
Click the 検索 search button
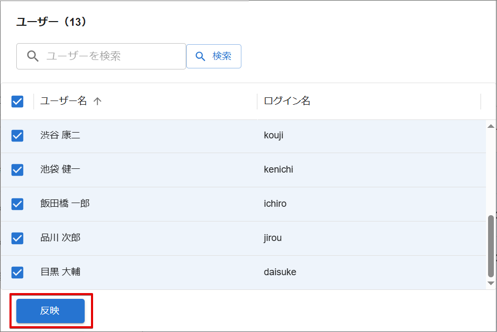click(214, 56)
